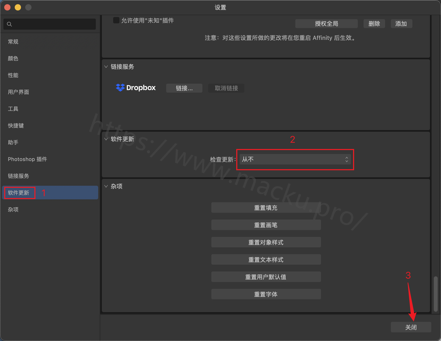Screen dimensions: 441x341
Task: Click the 重置字体 button
Action: (266, 294)
